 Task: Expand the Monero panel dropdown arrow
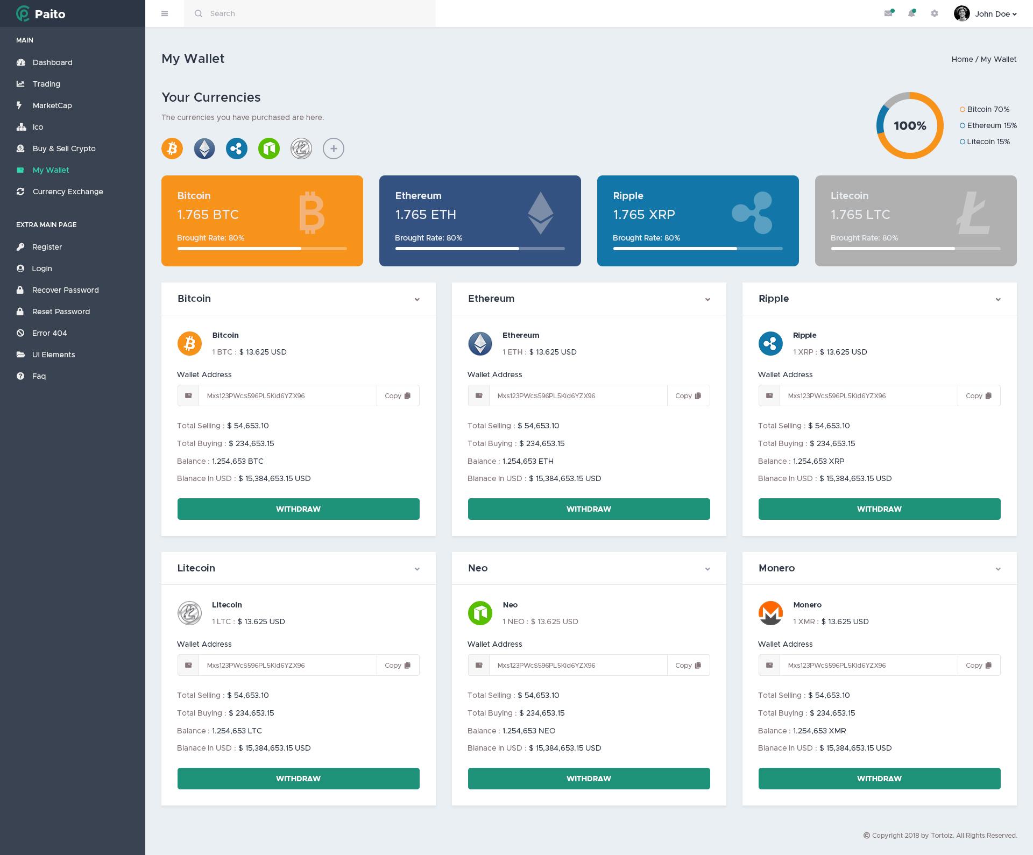click(999, 569)
